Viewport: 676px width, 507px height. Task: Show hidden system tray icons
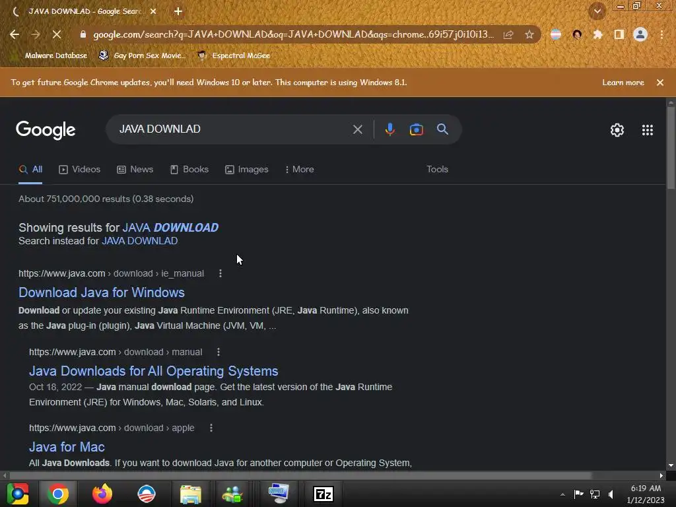coord(562,494)
